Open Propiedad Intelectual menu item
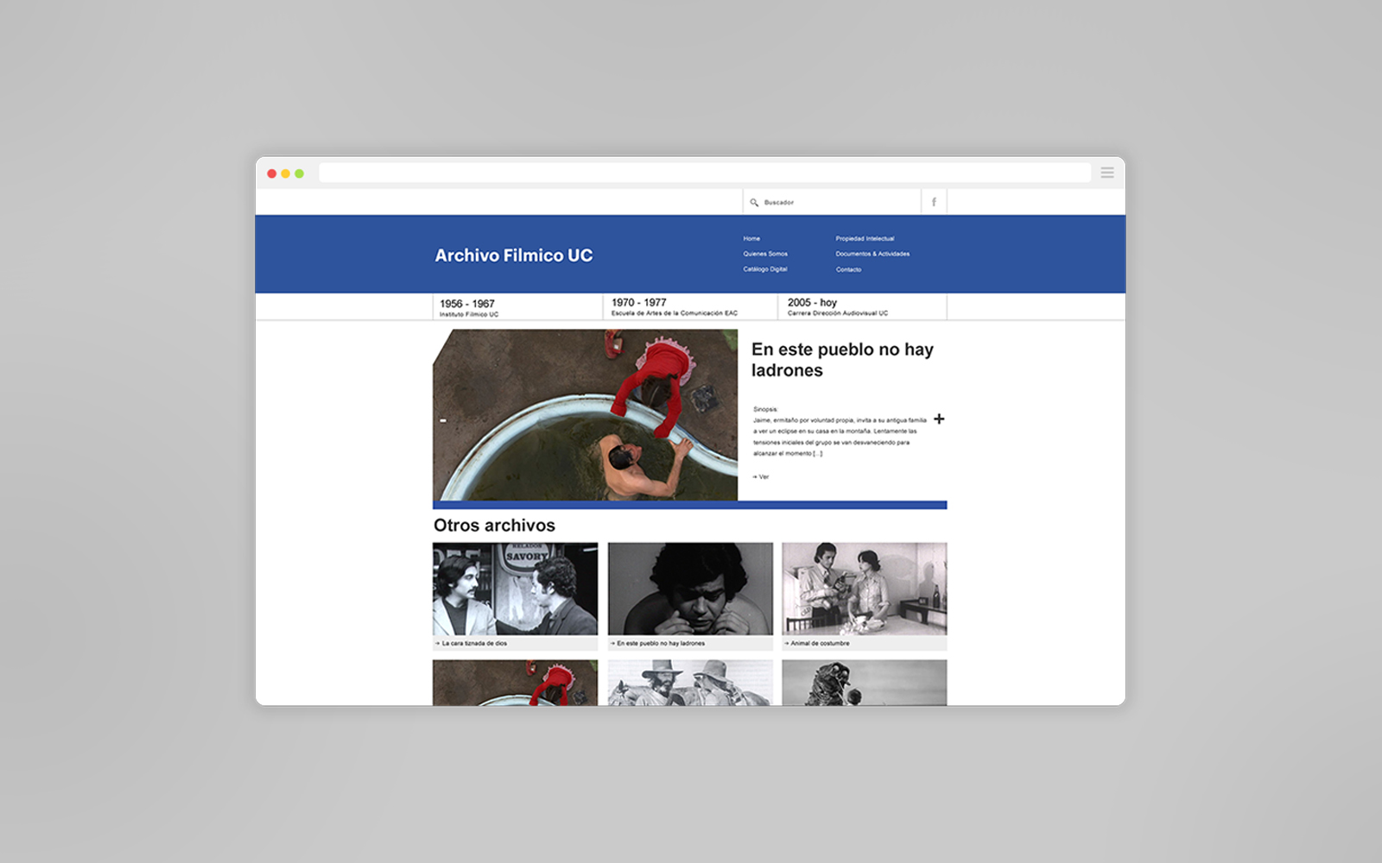Image resolution: width=1382 pixels, height=863 pixels. point(865,238)
